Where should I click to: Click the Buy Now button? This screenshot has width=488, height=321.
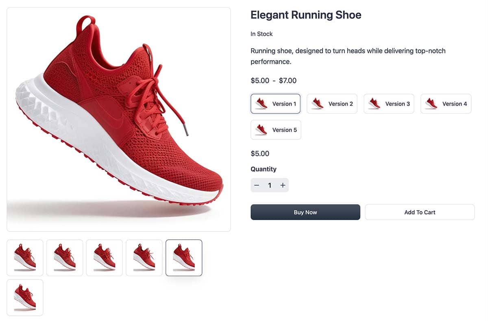305,212
